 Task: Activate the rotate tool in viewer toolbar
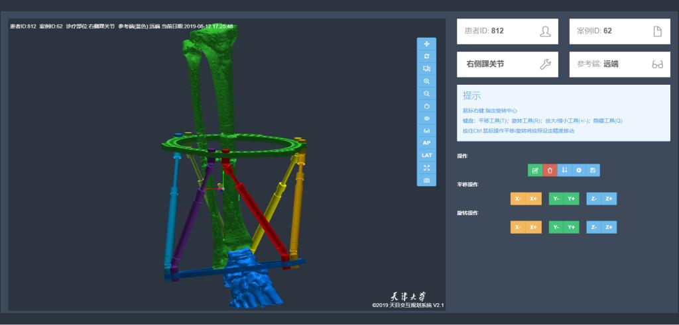tap(426, 56)
